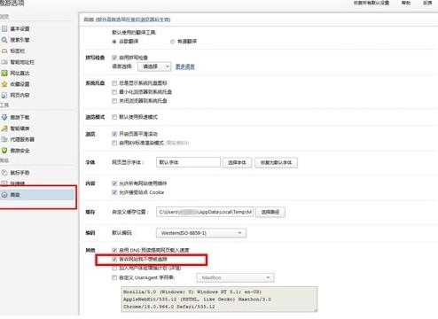Select the Advanced (高级) sidebar item

pos(37,195)
